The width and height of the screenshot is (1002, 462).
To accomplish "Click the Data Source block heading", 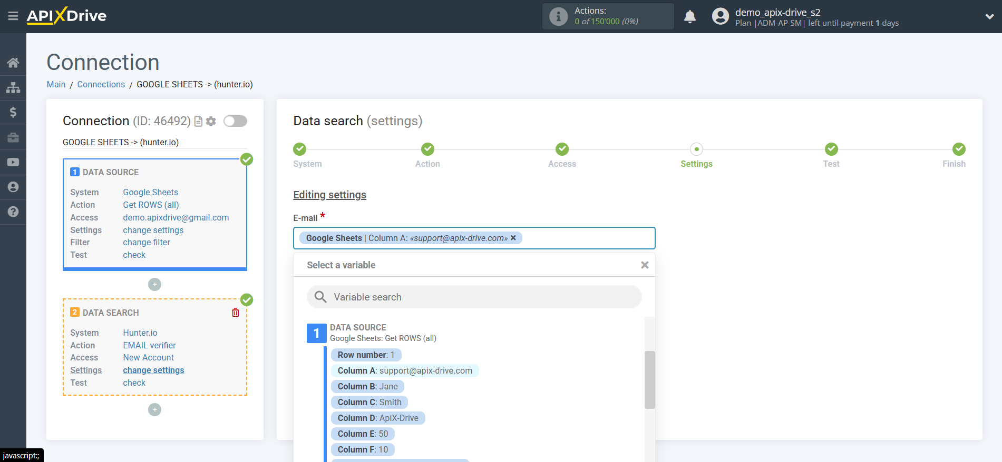I will [x=111, y=173].
